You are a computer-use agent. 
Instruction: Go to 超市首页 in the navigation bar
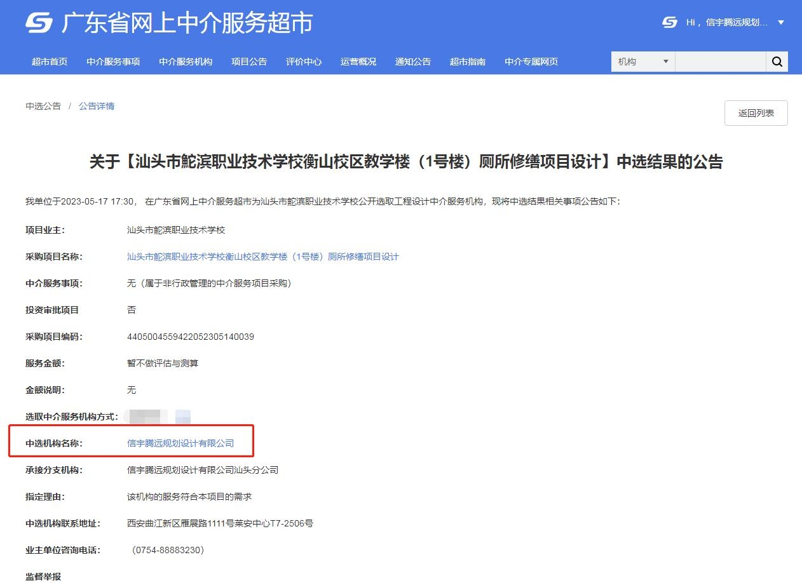pos(50,61)
